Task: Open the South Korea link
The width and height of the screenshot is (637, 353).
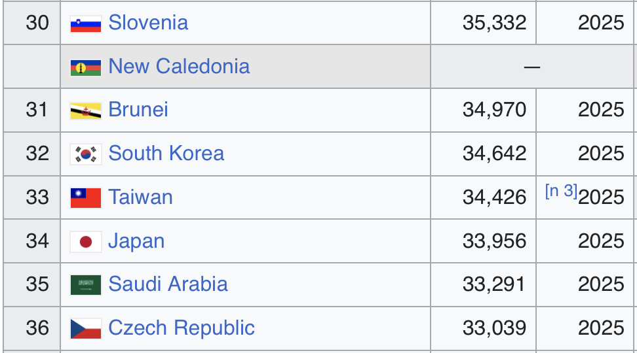Action: (x=166, y=153)
